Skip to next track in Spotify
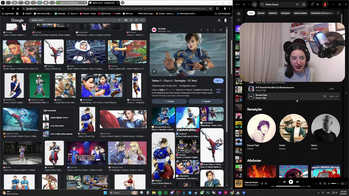Screen dimensions: 349x196 coord(297,182)
